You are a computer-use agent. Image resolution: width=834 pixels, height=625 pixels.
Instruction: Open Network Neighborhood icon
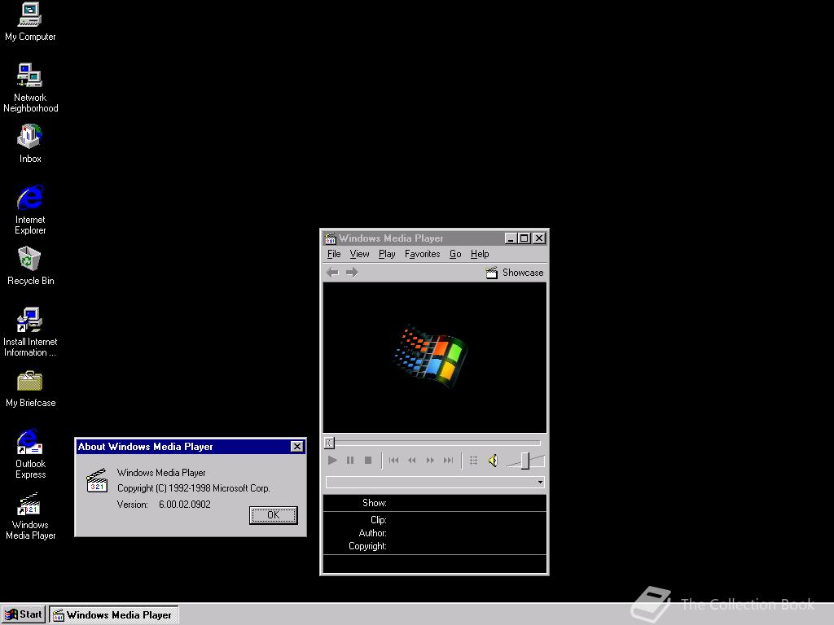coord(30,88)
